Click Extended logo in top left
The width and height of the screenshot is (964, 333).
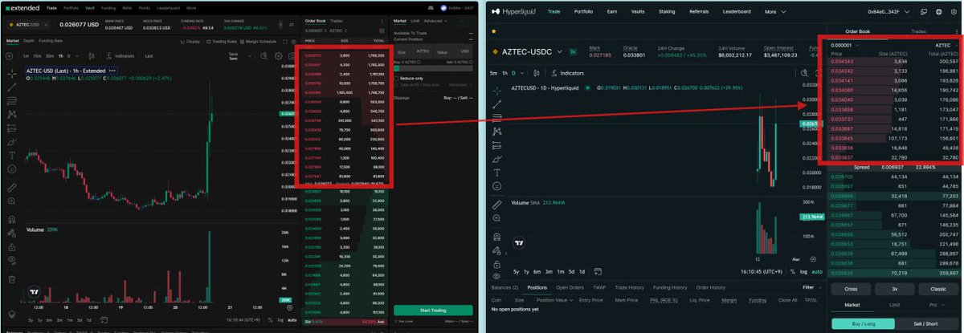[x=22, y=7]
